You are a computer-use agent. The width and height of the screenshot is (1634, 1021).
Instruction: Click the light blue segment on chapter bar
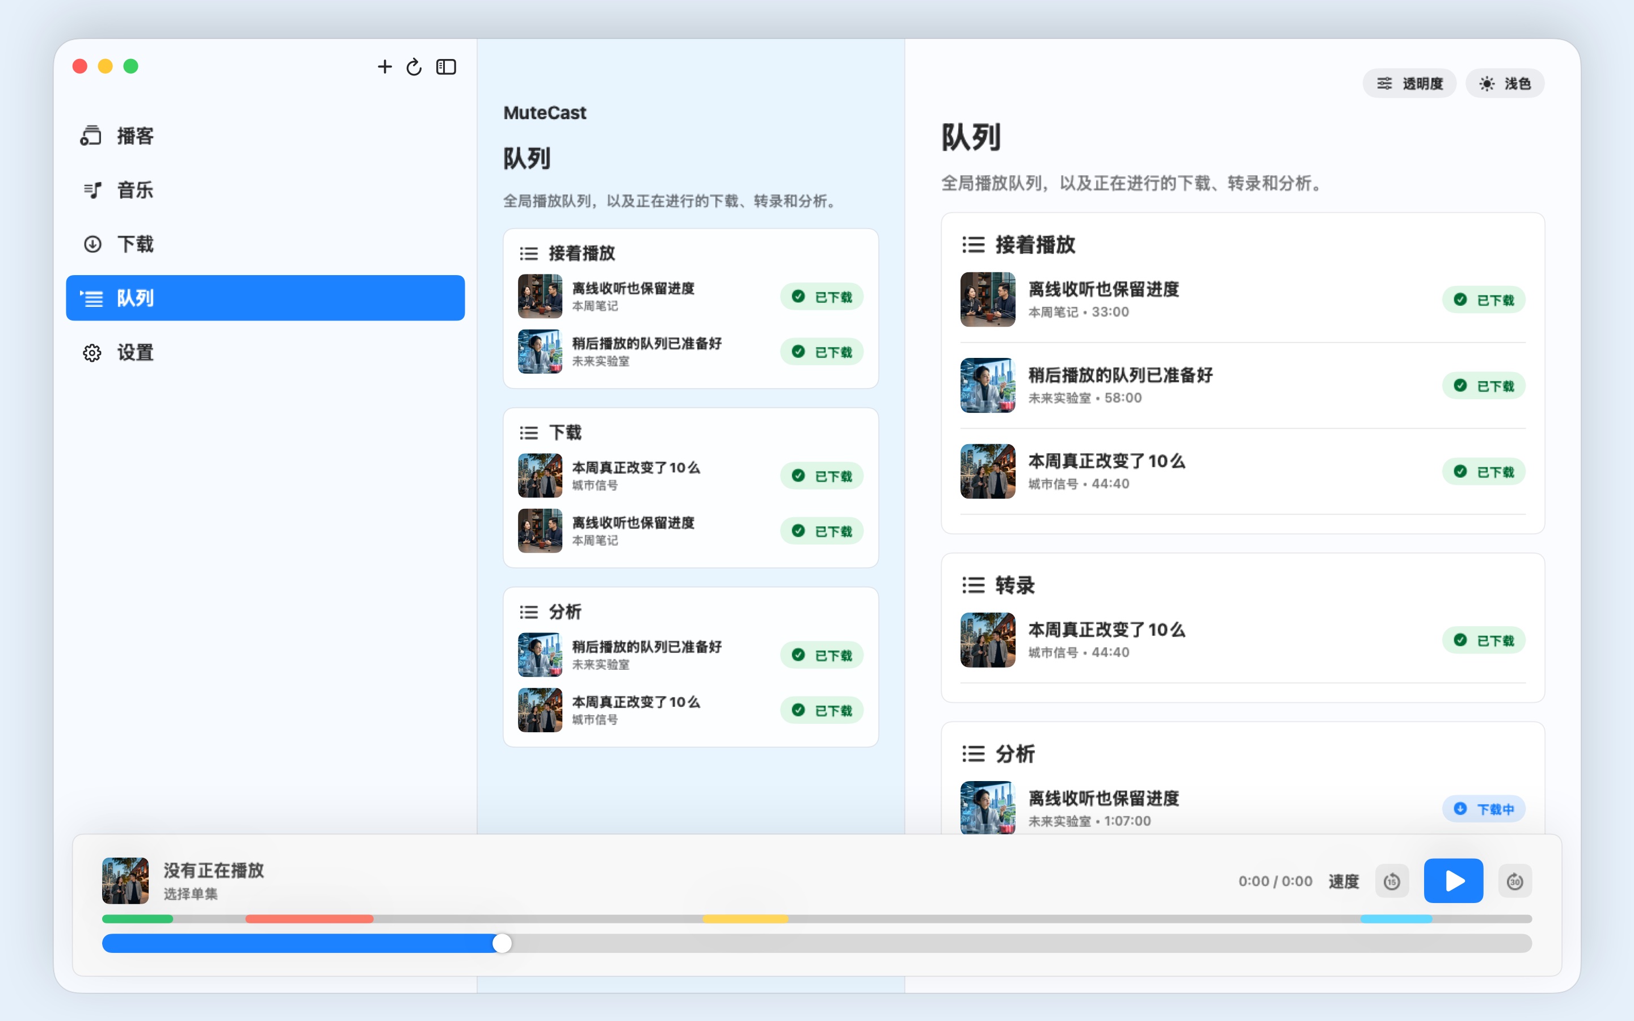point(1396,919)
